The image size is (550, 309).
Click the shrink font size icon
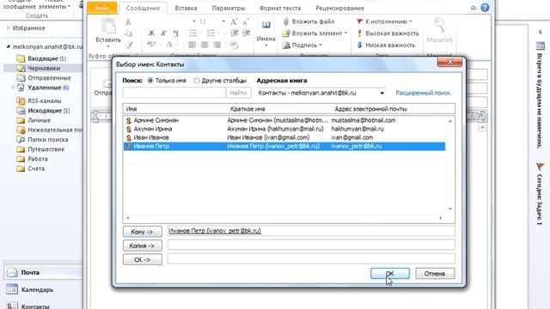(x=246, y=21)
